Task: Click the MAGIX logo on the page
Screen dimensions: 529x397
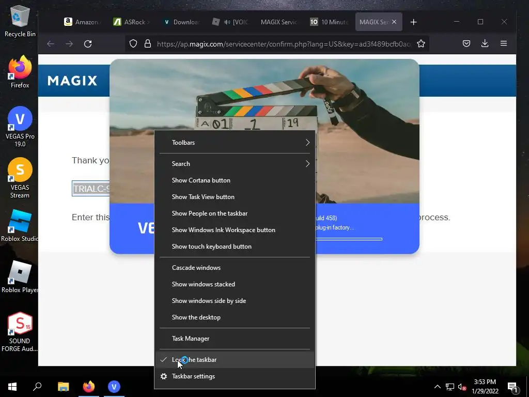Action: 72,81
